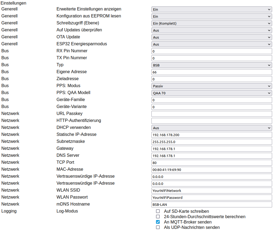The height and width of the screenshot is (231, 278).
Task: Expand the 'Schreibzugriff (Ebene)' dropdown
Action: [x=212, y=23]
